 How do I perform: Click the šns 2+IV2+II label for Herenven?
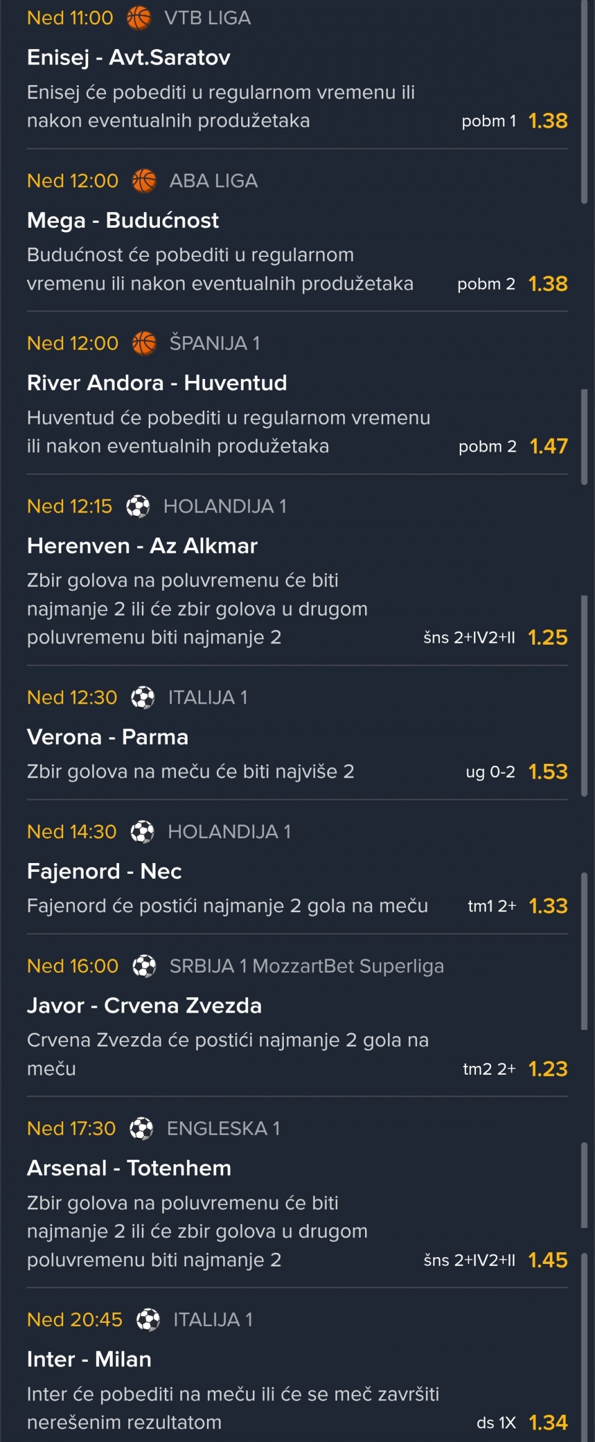coord(469,638)
